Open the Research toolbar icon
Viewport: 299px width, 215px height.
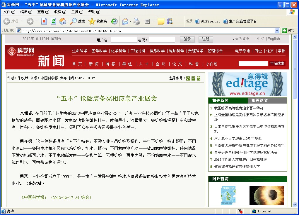click(x=169, y=22)
